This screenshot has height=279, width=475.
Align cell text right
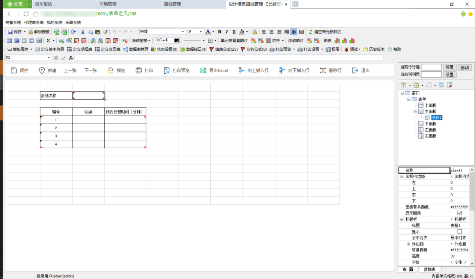pos(279,32)
